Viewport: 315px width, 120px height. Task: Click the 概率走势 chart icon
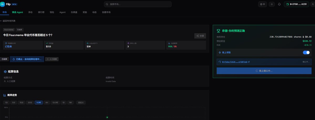pos(5,95)
